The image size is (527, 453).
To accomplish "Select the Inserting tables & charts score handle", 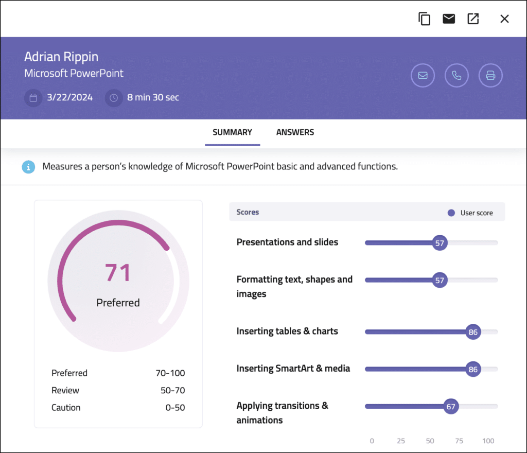I will pos(474,332).
